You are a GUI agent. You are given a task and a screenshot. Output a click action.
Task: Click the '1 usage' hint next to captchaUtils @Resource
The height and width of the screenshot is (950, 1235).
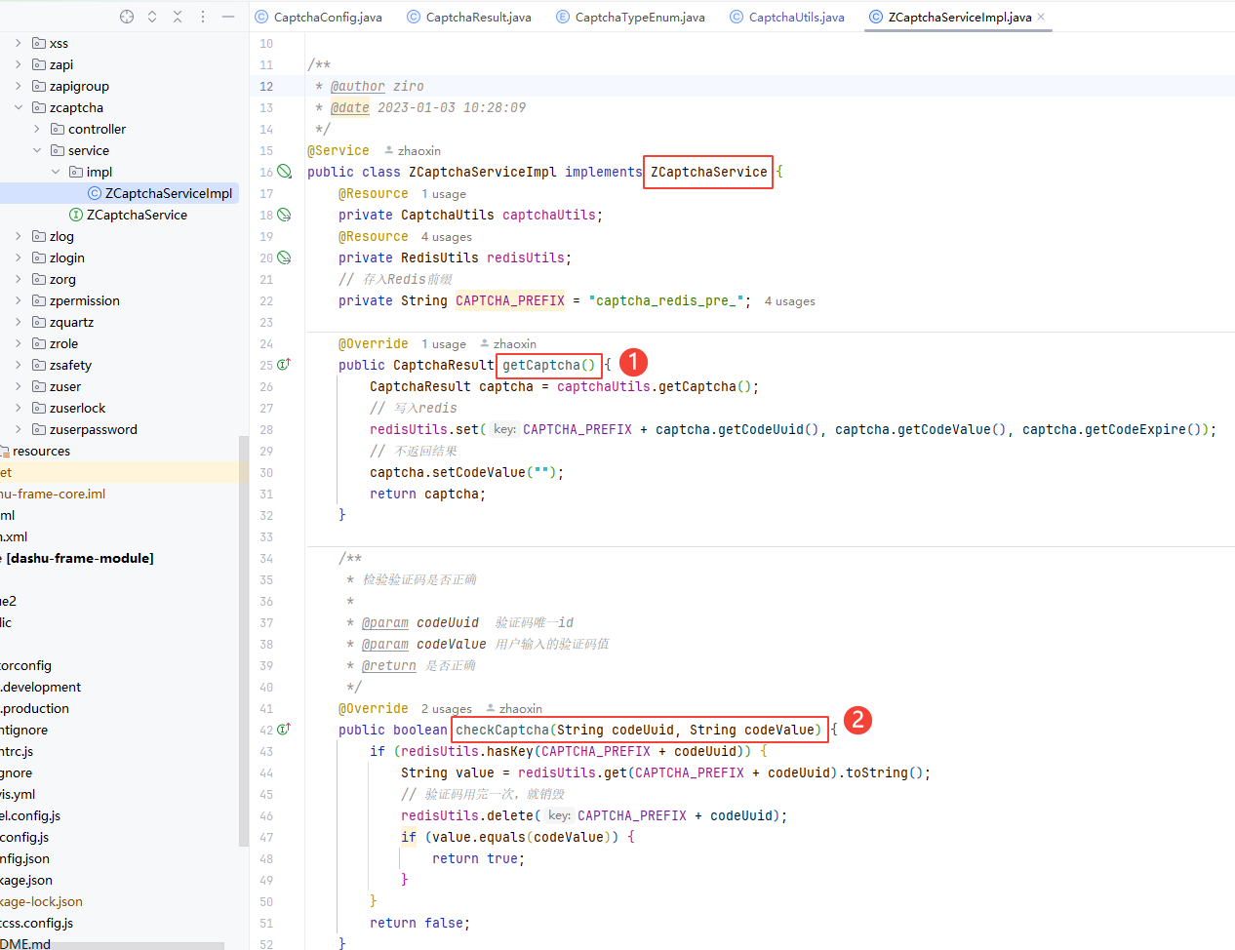444,194
